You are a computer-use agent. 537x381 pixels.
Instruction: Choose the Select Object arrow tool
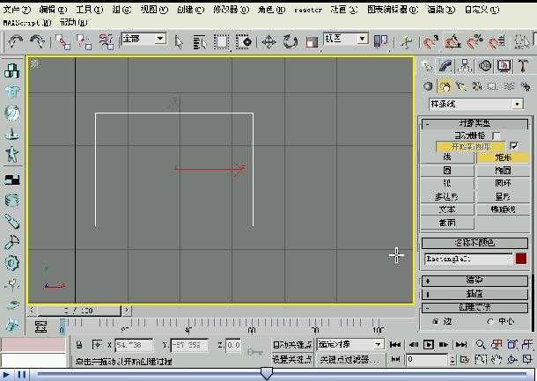click(x=179, y=42)
